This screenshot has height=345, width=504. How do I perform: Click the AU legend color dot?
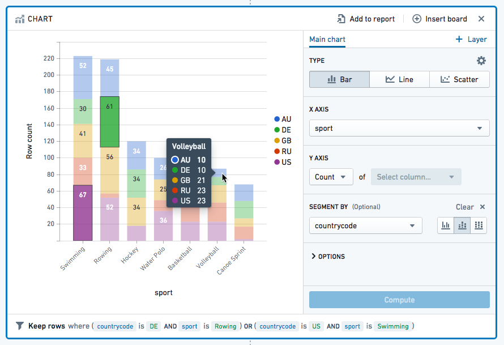pyautogui.click(x=277, y=119)
